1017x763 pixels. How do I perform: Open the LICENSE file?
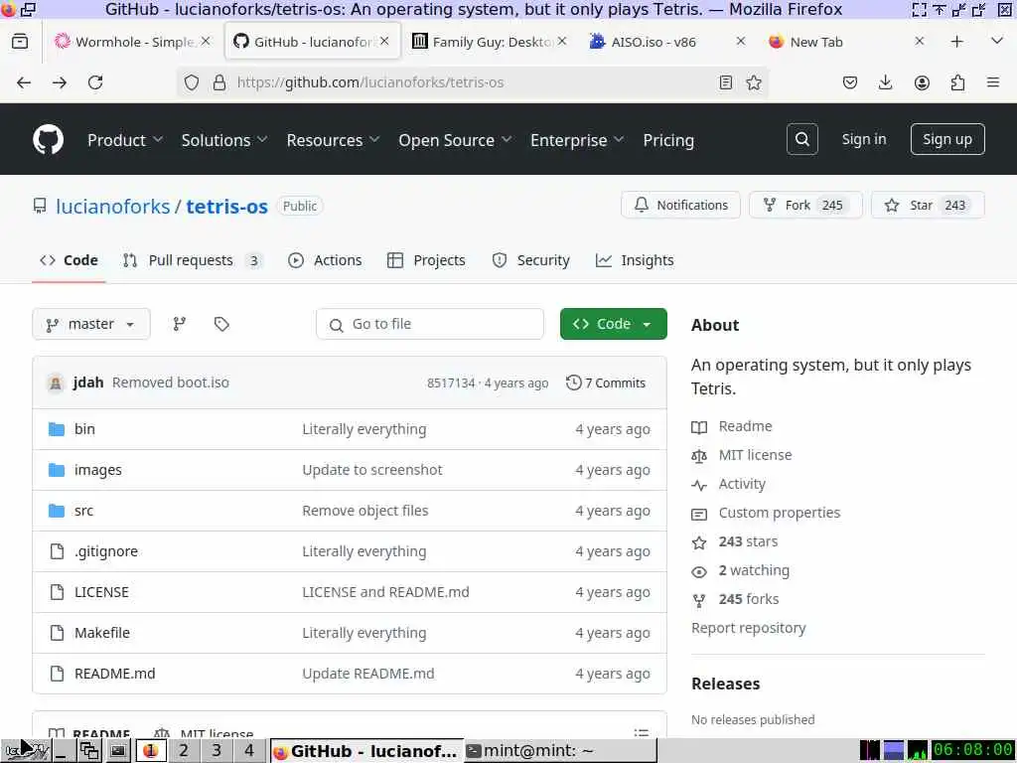tap(101, 592)
